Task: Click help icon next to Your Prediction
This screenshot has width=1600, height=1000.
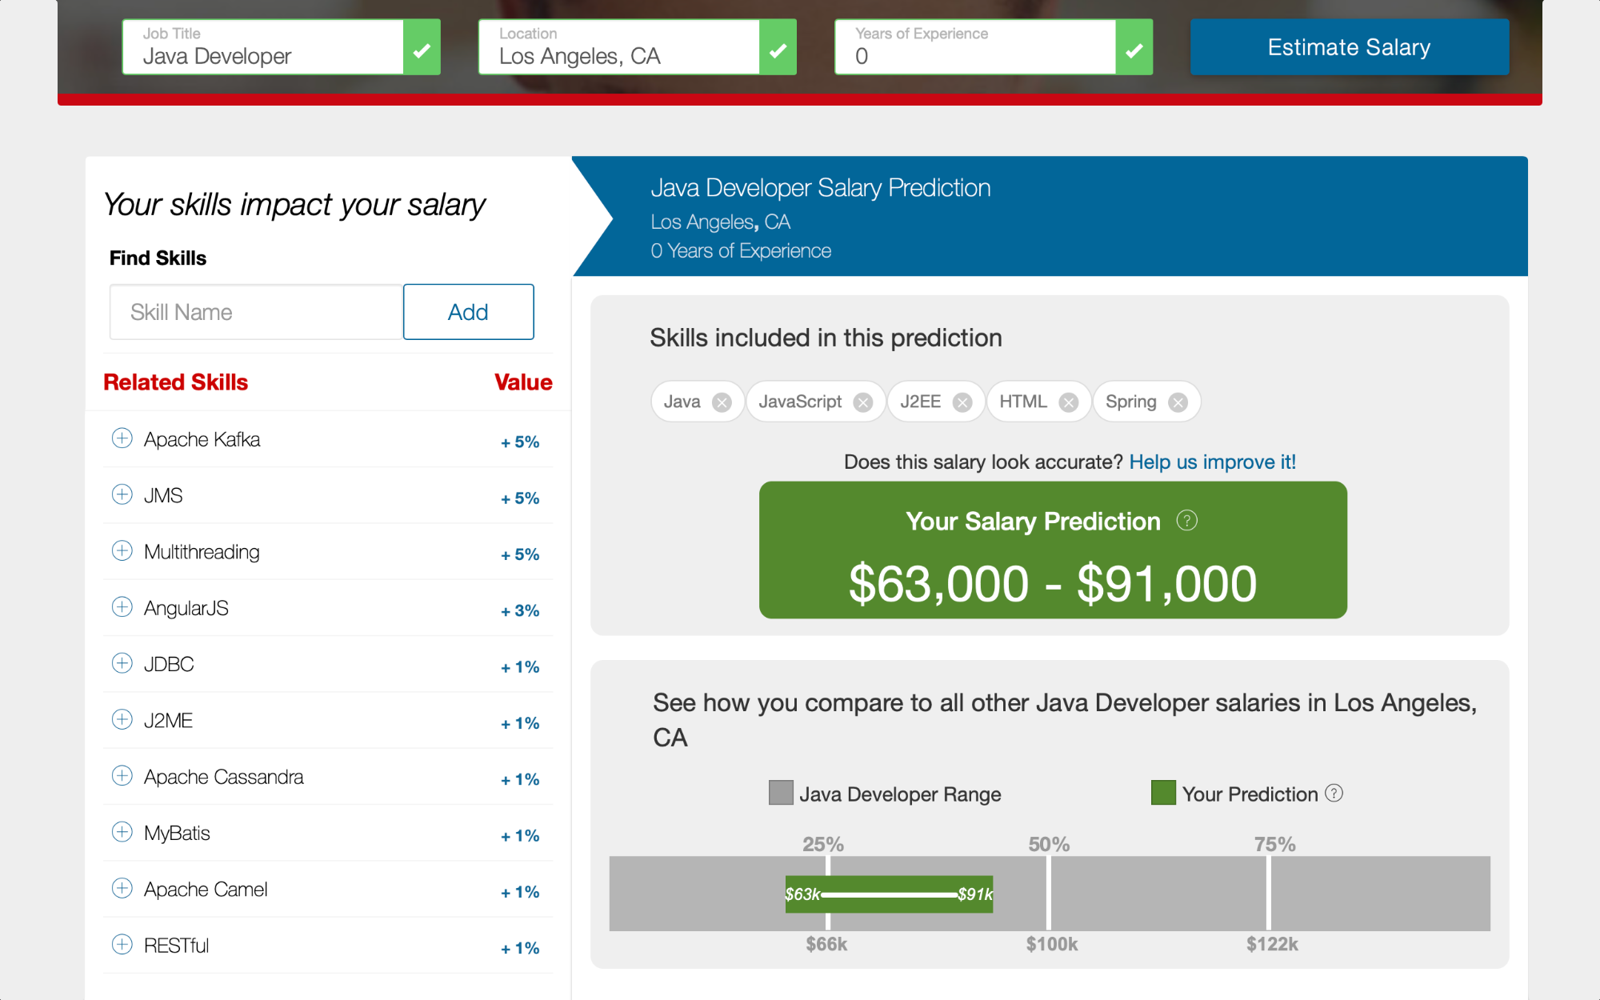Action: (x=1334, y=793)
